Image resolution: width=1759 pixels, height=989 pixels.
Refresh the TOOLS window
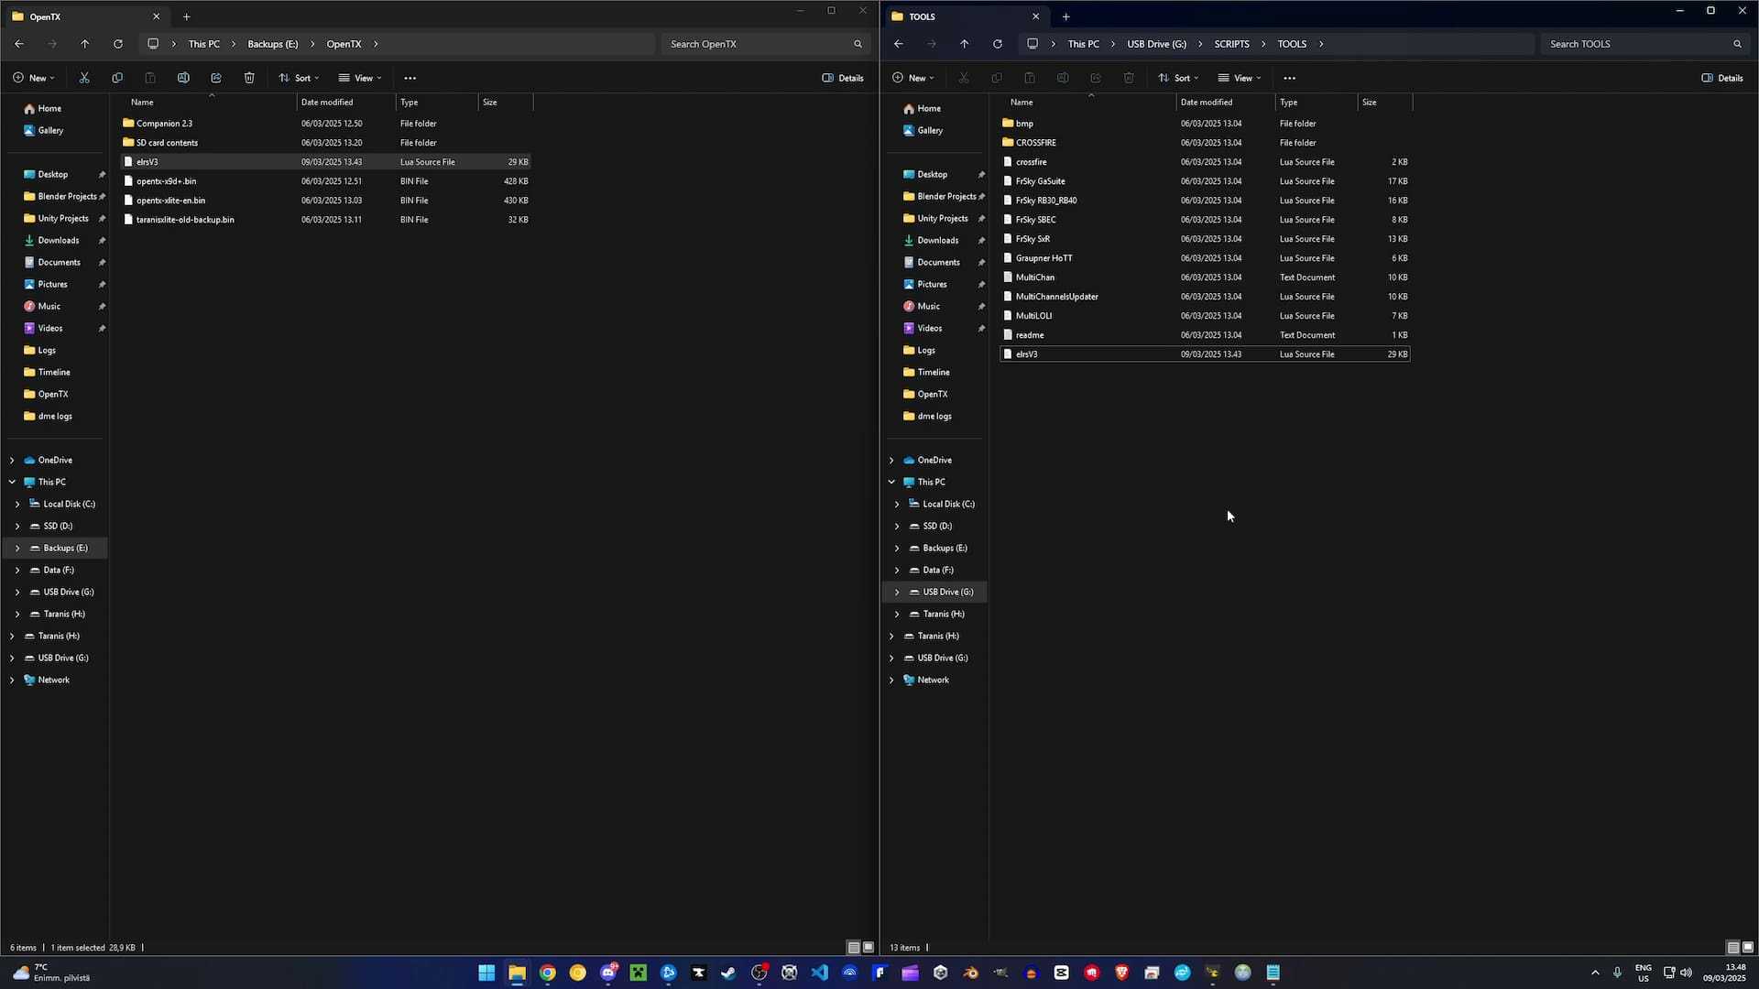click(998, 44)
